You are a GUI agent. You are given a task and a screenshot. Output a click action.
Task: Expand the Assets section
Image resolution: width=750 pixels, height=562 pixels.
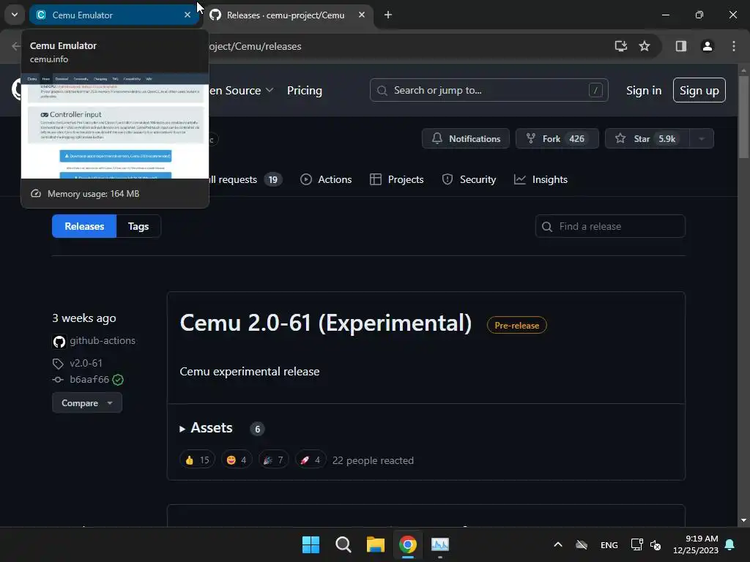pos(207,428)
